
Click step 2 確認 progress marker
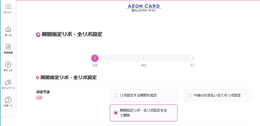pos(144,58)
